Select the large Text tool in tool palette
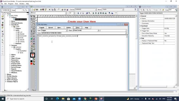The height and width of the screenshot is (101, 179). [33, 55]
